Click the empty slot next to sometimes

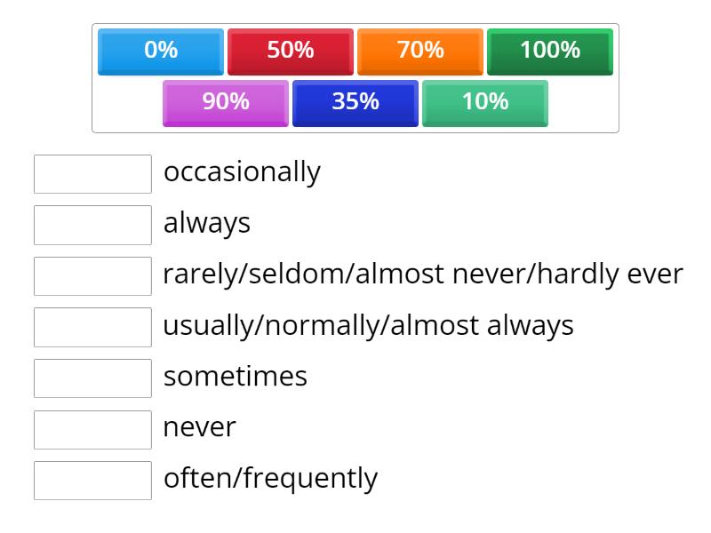tap(92, 378)
